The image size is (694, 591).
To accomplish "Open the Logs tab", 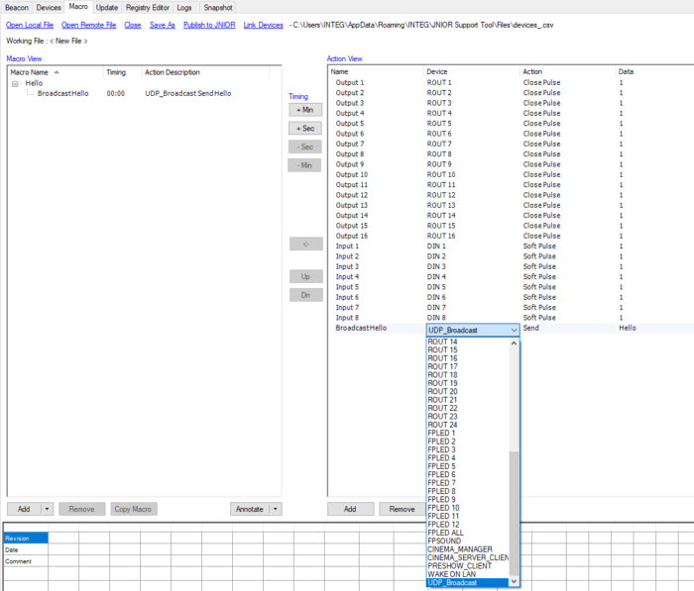I will click(184, 8).
